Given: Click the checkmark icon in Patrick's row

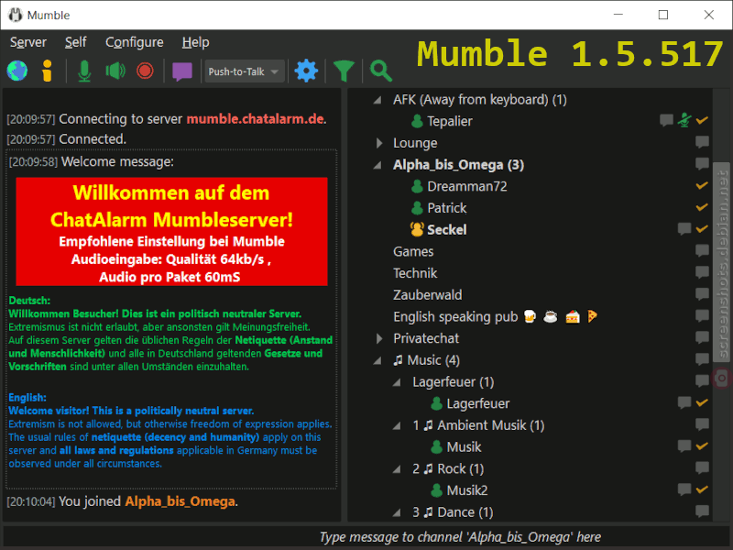Looking at the screenshot, I should (x=702, y=207).
